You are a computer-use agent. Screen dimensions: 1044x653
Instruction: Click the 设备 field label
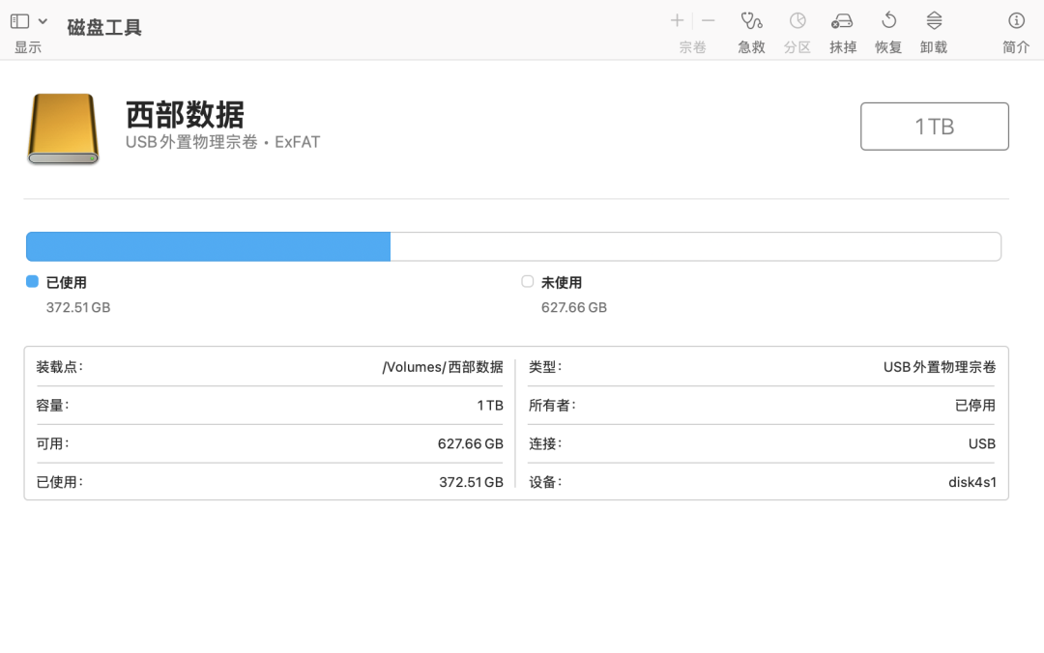pyautogui.click(x=545, y=482)
